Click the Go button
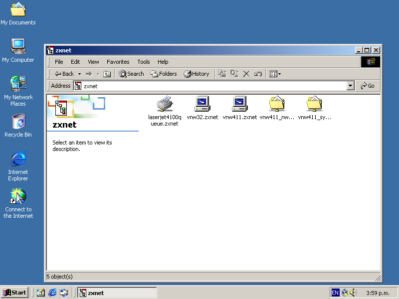 pos(368,86)
